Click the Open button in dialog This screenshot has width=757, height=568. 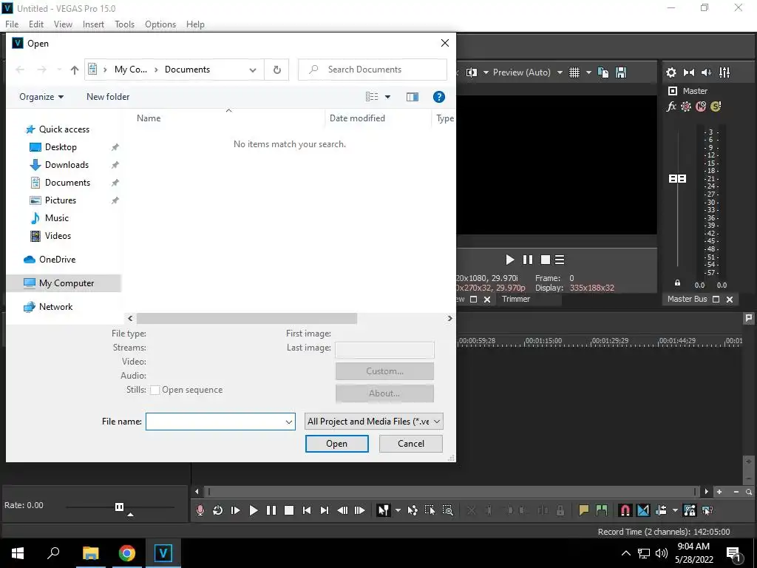click(336, 444)
